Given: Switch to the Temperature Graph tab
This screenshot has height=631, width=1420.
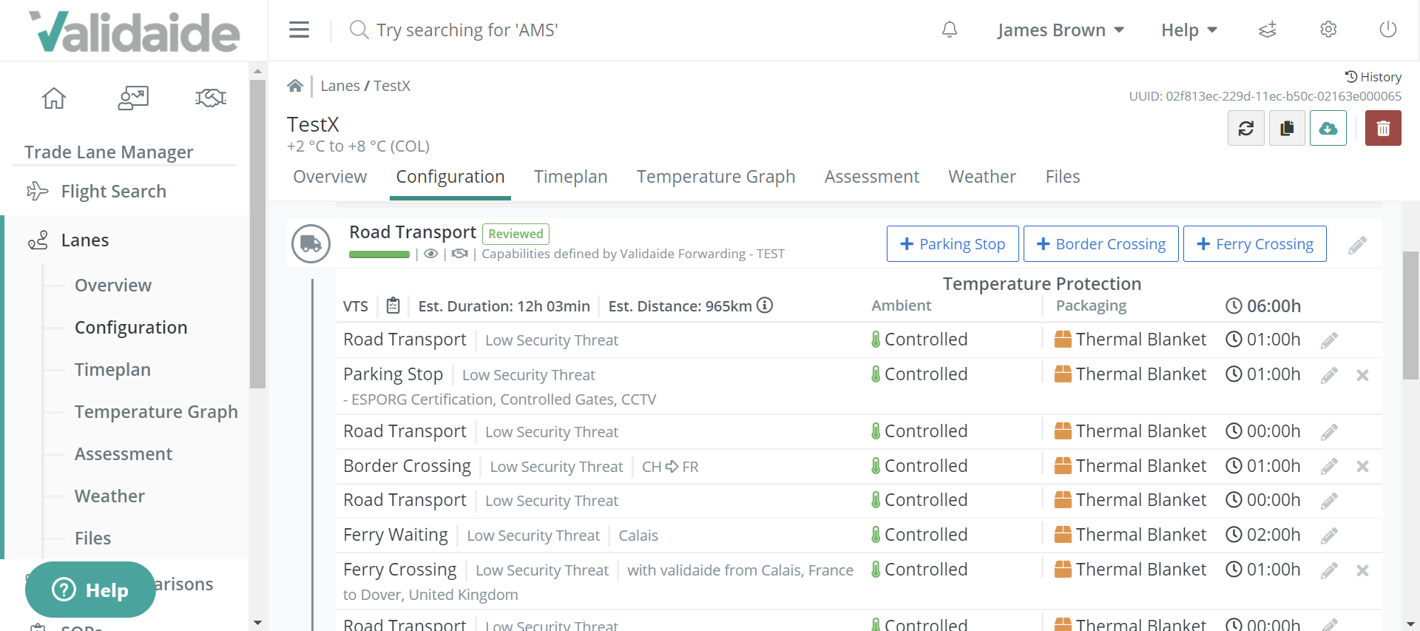Looking at the screenshot, I should pyautogui.click(x=715, y=176).
